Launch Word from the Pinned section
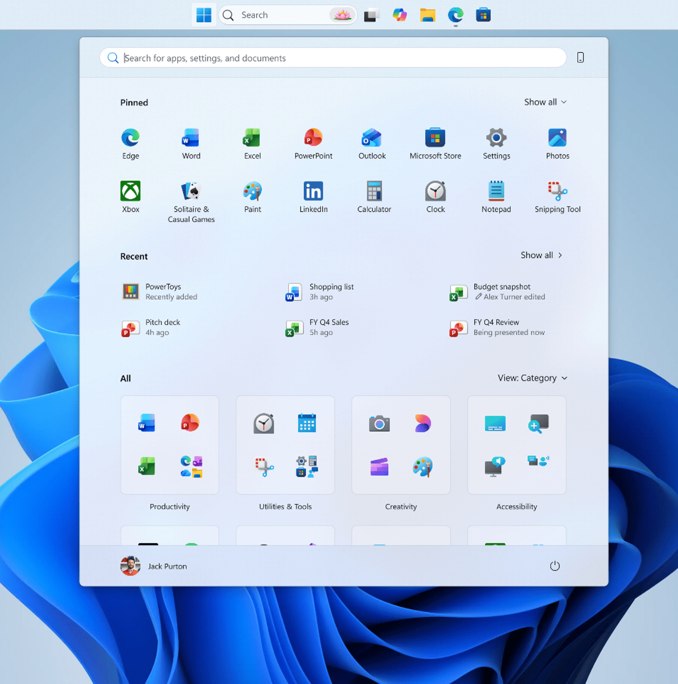The width and height of the screenshot is (678, 684). [191, 144]
